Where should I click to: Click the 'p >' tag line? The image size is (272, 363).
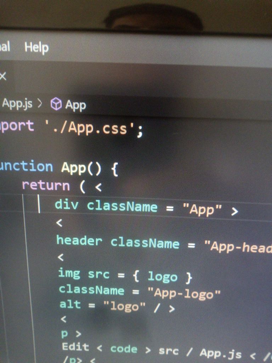point(71,334)
